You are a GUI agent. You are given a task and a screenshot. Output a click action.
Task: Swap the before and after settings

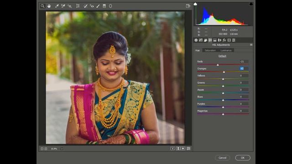178,149
